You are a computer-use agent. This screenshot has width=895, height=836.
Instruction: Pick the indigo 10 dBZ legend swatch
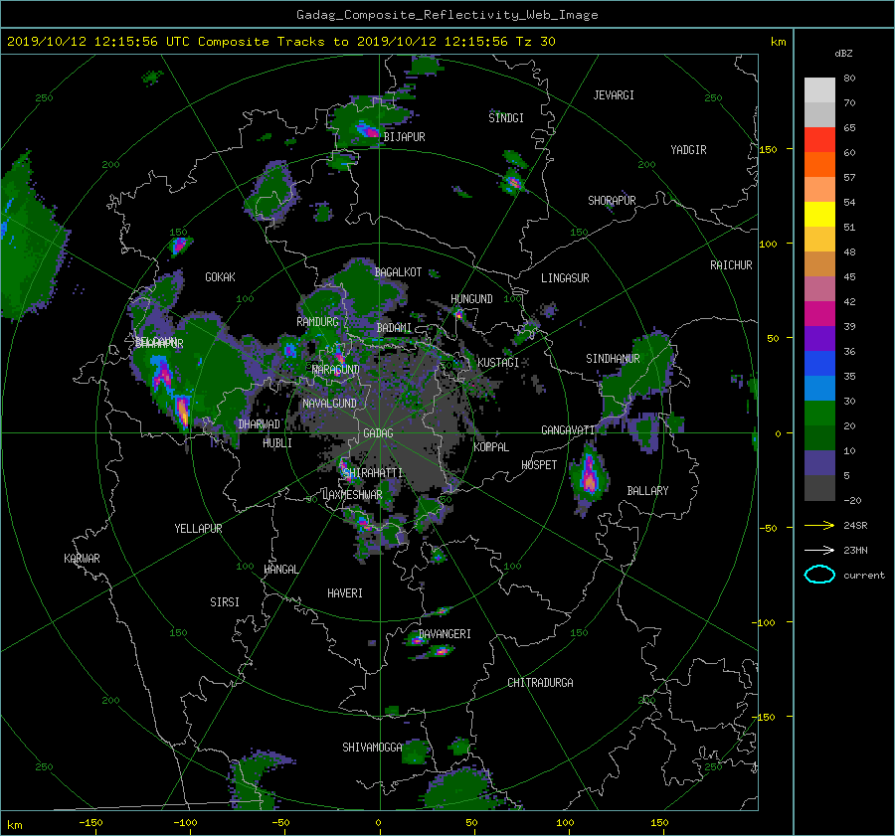coord(819,463)
